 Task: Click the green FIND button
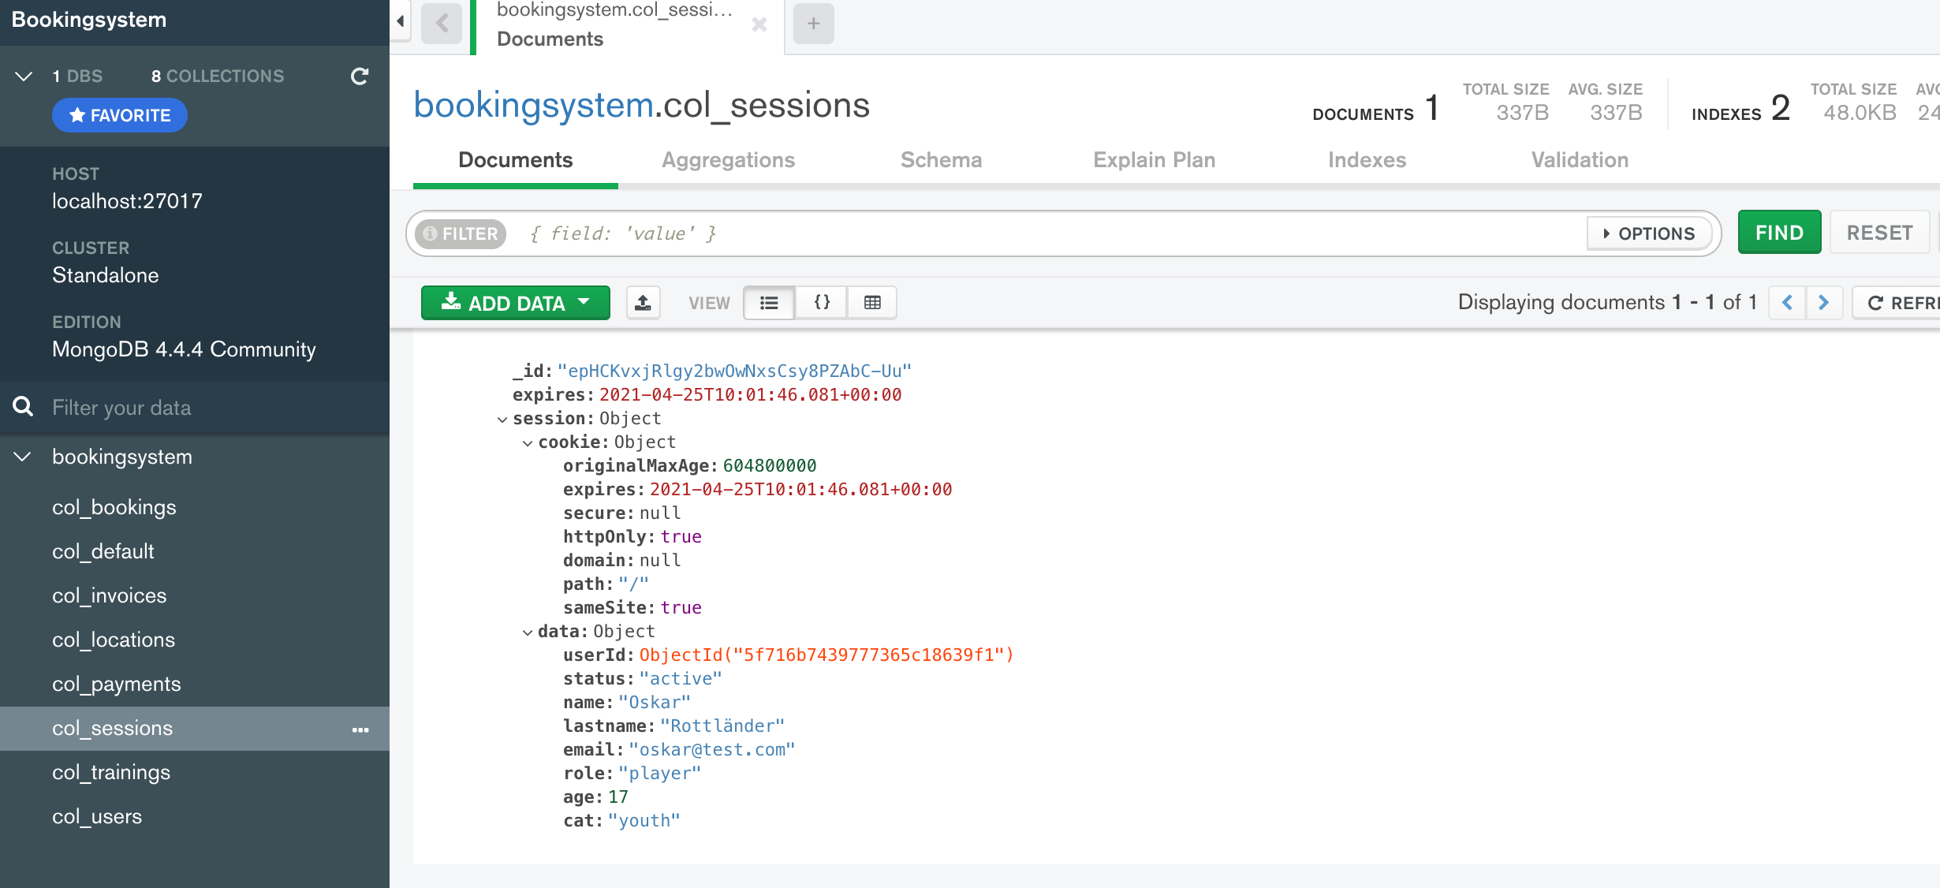point(1779,233)
